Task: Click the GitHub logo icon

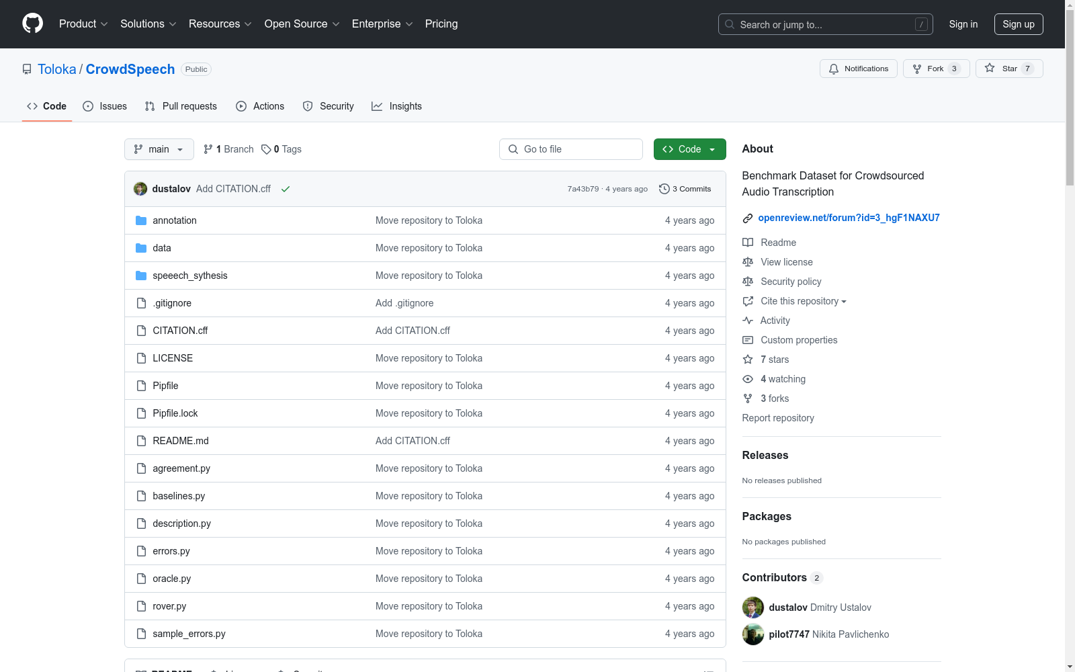Action: pos(32,24)
